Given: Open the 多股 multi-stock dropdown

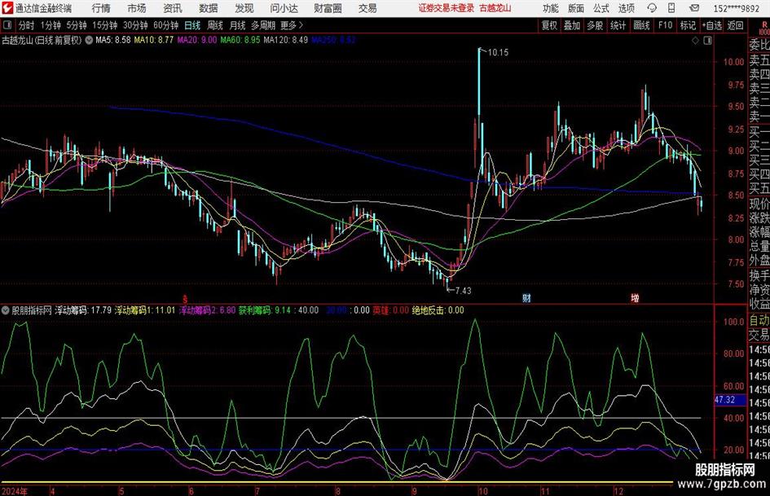Looking at the screenshot, I should pos(596,24).
